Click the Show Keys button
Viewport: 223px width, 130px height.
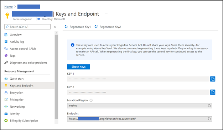point(78,67)
